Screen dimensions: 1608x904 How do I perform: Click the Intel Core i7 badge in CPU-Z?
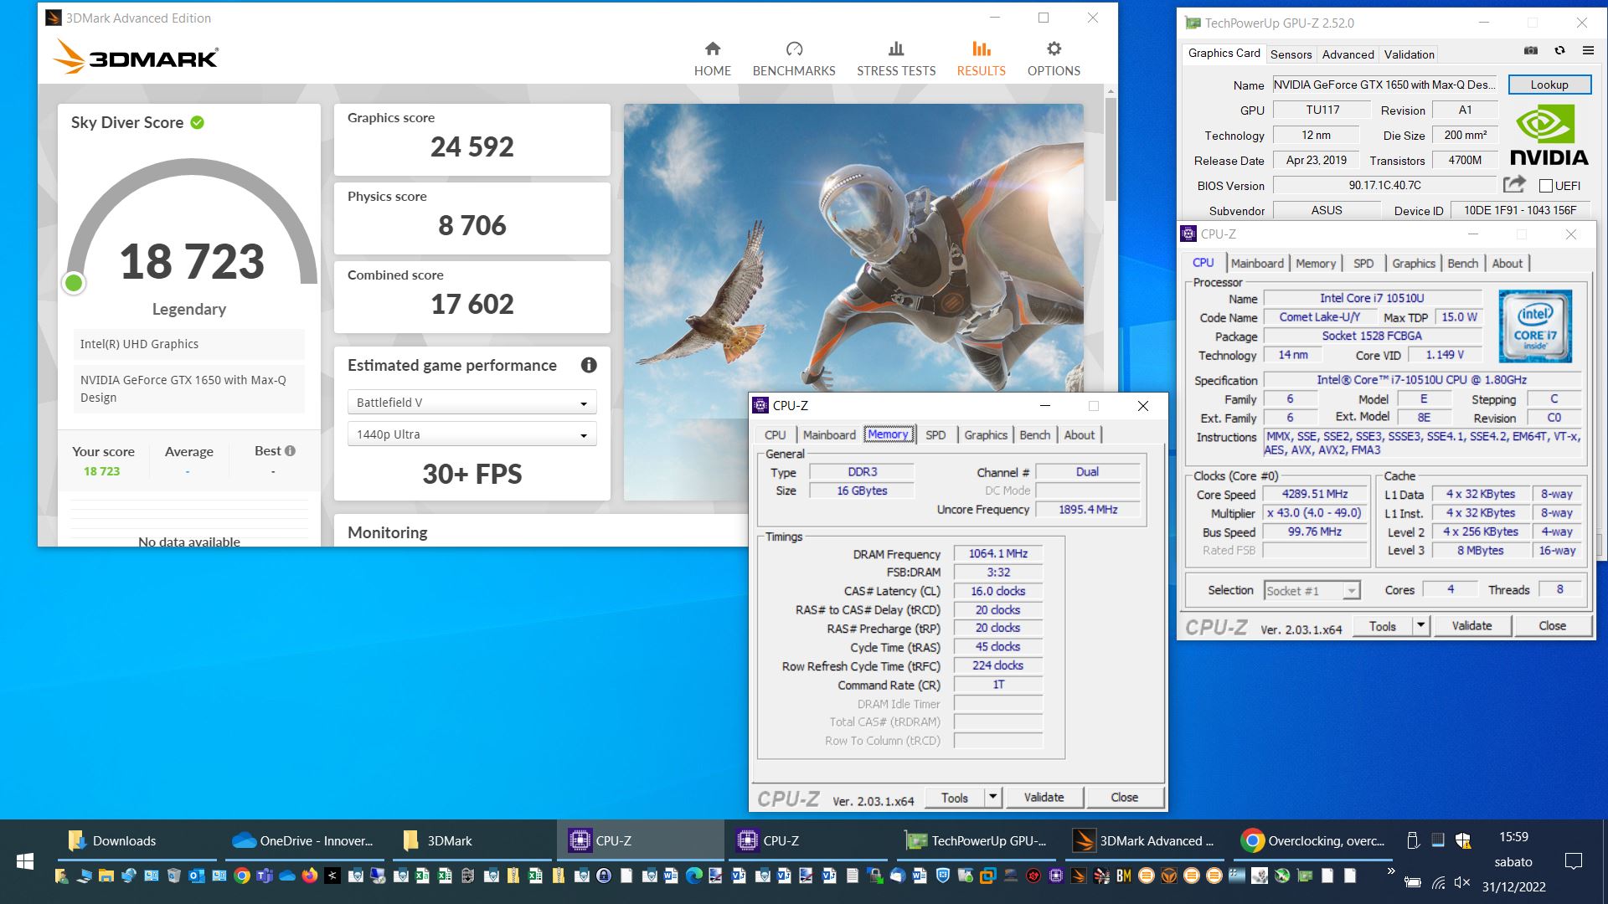(x=1535, y=326)
